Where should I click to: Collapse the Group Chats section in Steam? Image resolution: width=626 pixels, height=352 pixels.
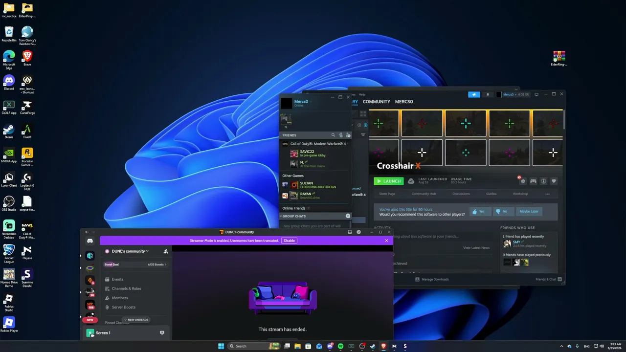tap(281, 216)
